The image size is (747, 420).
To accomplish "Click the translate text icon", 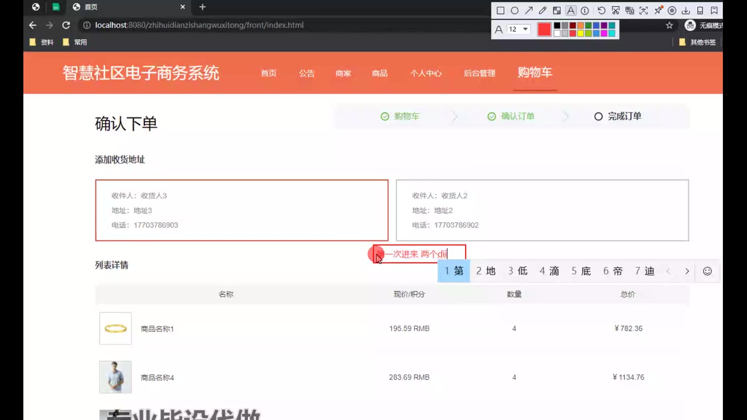I will coord(630,10).
